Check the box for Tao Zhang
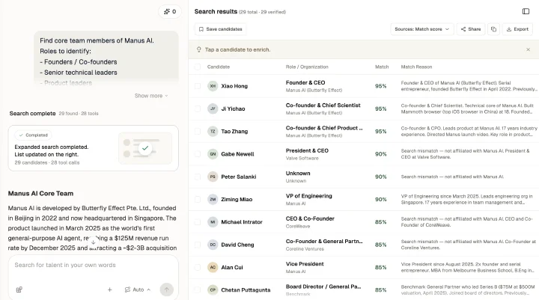The width and height of the screenshot is (539, 300). click(x=198, y=131)
